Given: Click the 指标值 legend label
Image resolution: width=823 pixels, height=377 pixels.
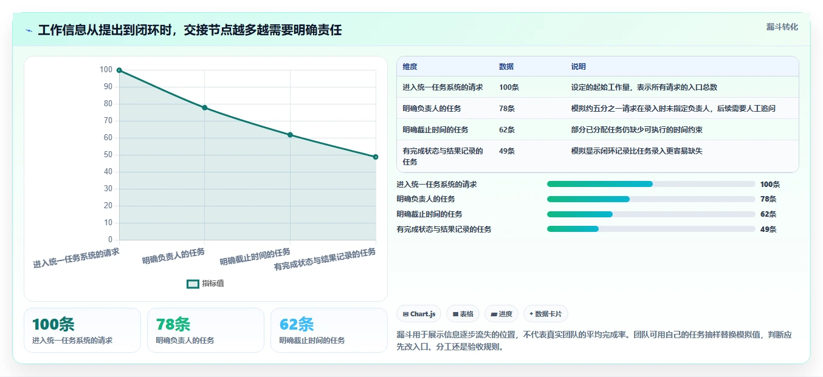Looking at the screenshot, I should 213,284.
